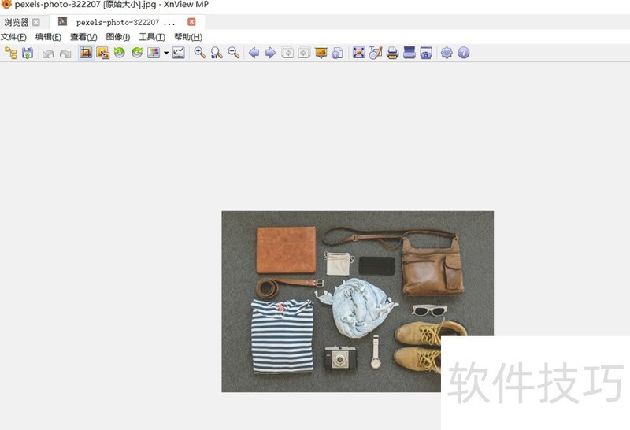Screen dimensions: 630x430
Task: Click the grayed previous page icon
Action: tap(287, 53)
